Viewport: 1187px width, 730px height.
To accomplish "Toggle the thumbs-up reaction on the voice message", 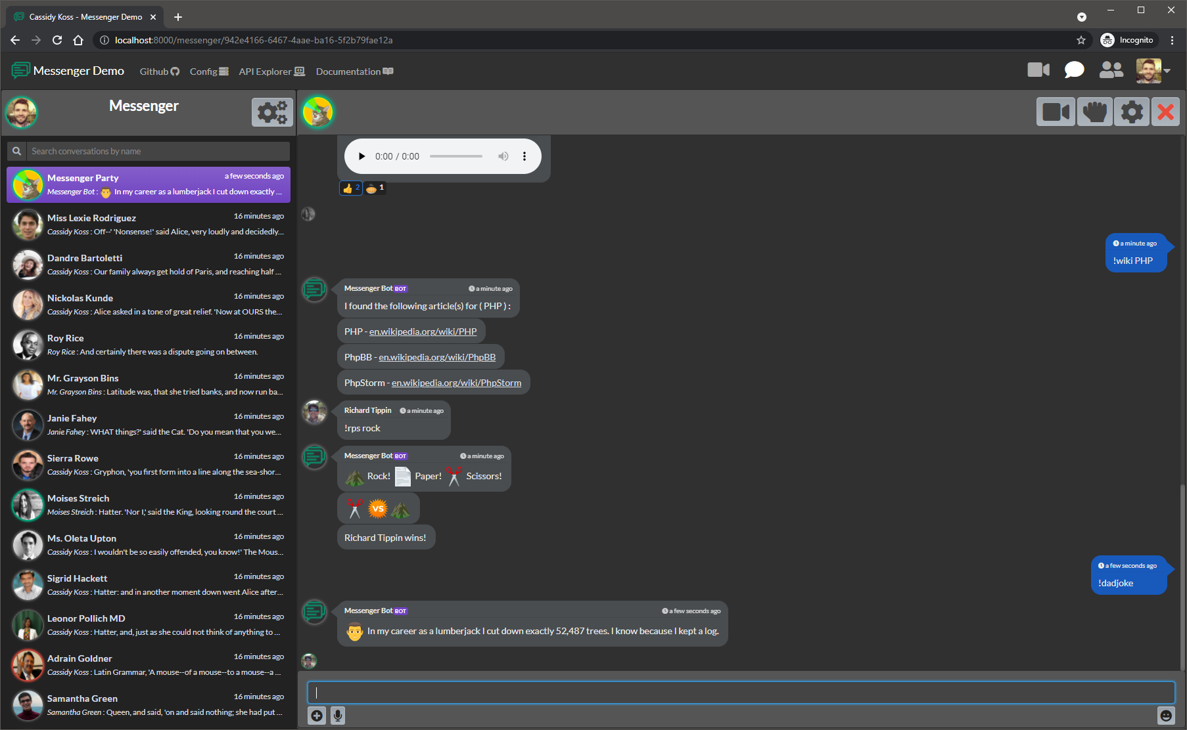I will click(x=350, y=188).
